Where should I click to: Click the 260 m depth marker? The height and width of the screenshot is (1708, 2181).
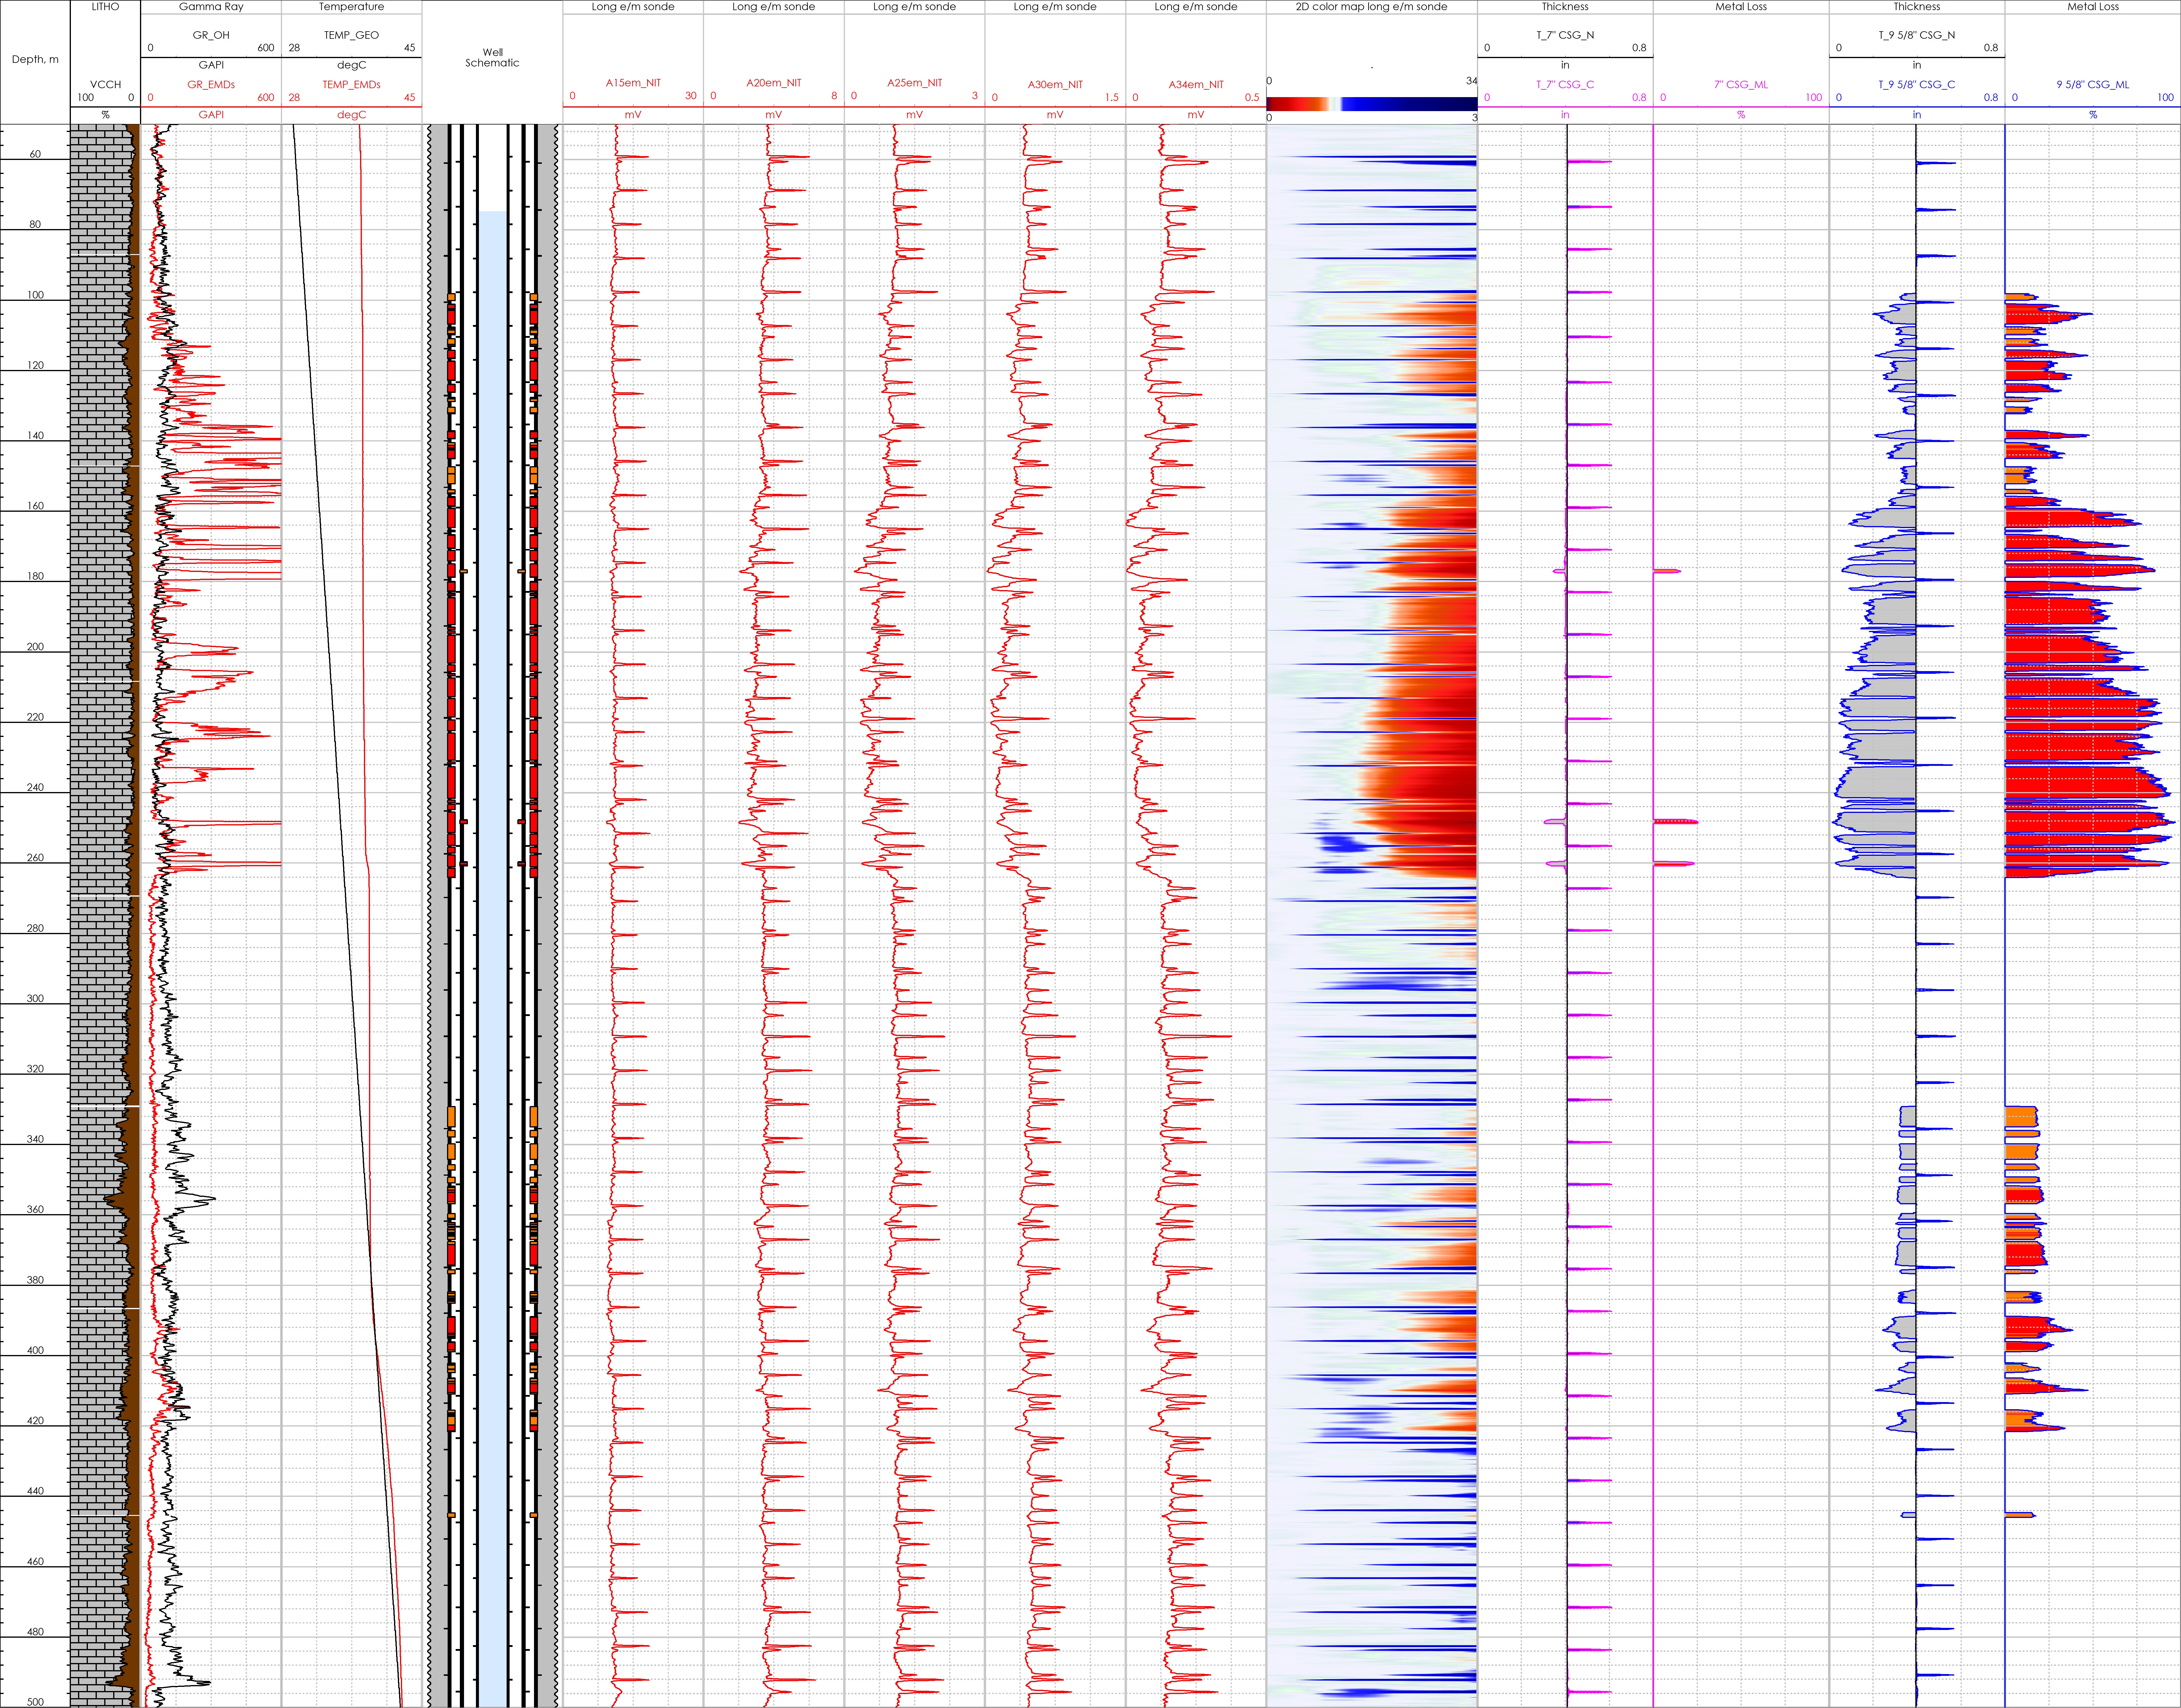click(x=35, y=858)
